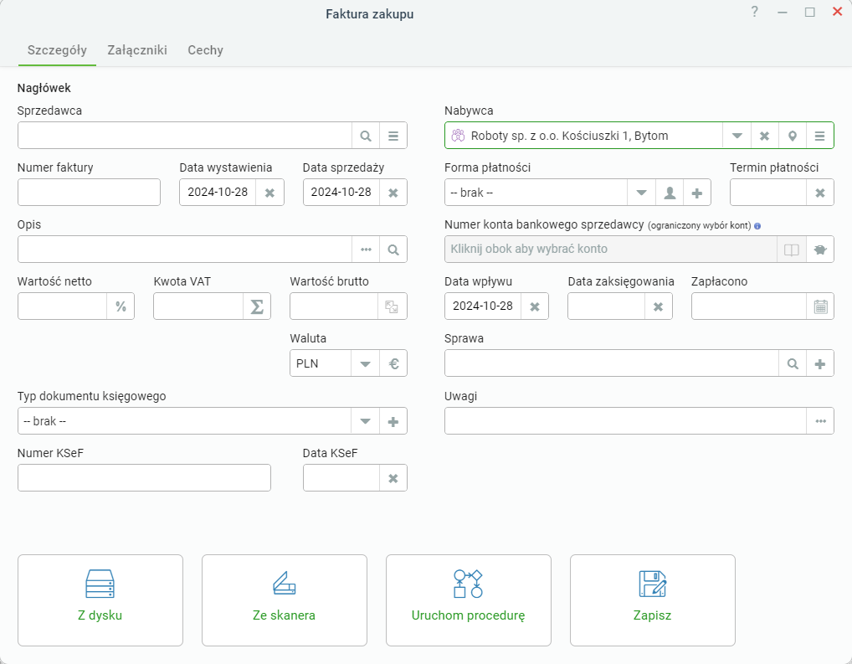Click the Data wystawienia date 2024-10-28
This screenshot has height=664, width=852.
[x=218, y=193]
